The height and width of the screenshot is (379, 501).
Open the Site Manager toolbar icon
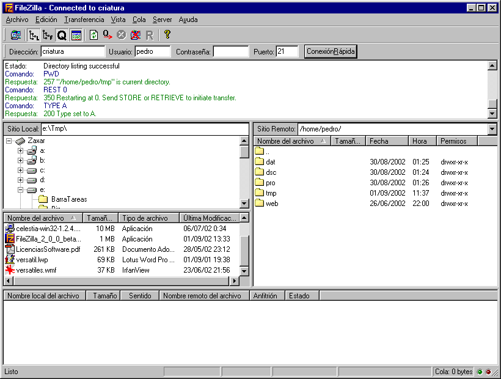click(16, 35)
